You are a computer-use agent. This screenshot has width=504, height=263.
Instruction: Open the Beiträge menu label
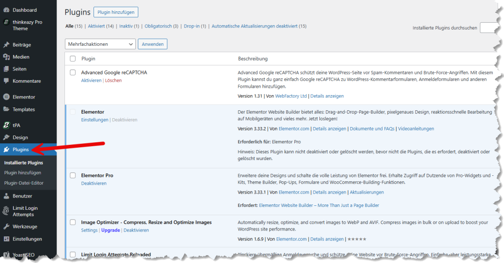click(22, 45)
